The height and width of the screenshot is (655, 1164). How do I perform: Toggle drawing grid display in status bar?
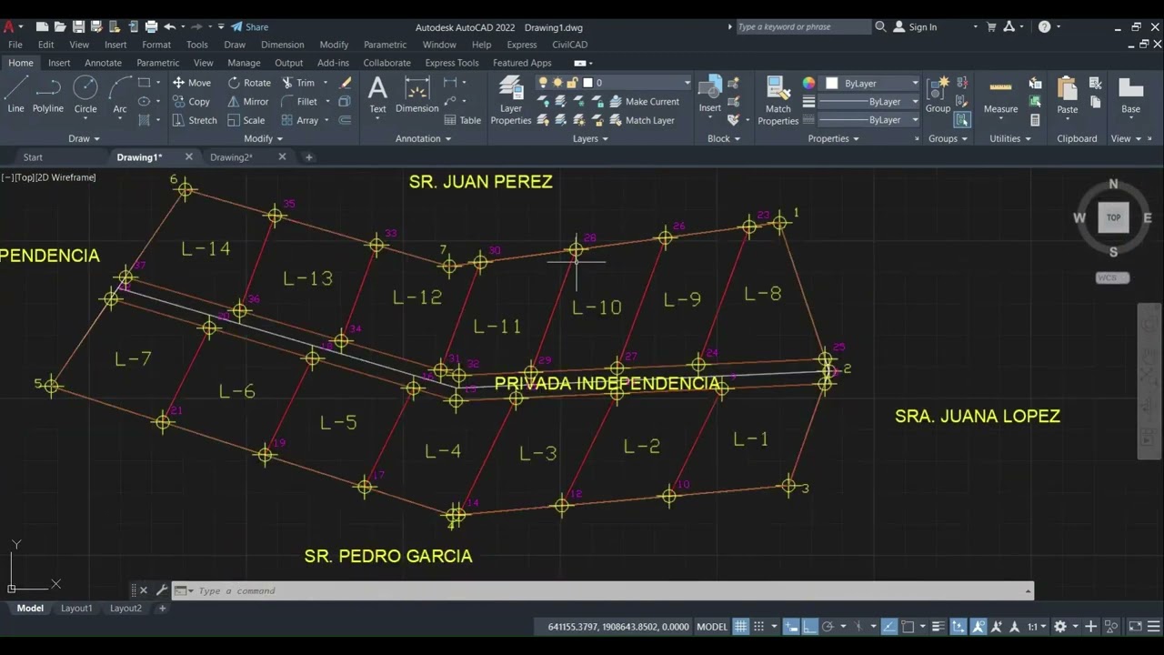pyautogui.click(x=741, y=627)
